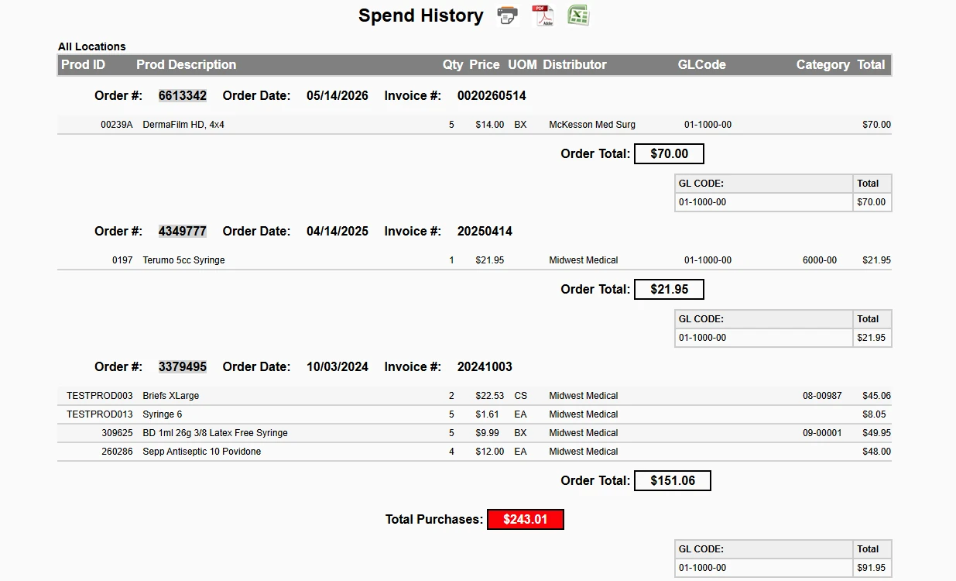Viewport: 956px width, 581px height.
Task: Export report to Excel icon
Action: (x=578, y=15)
